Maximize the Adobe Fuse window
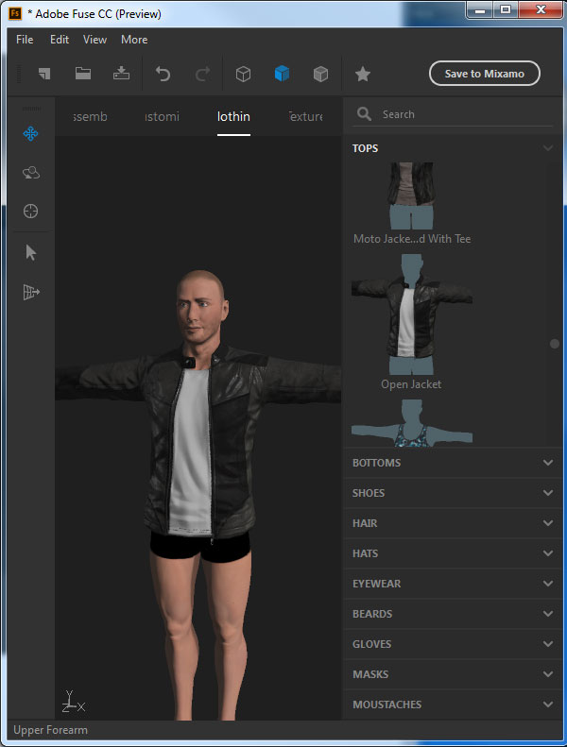The width and height of the screenshot is (567, 747). (506, 10)
